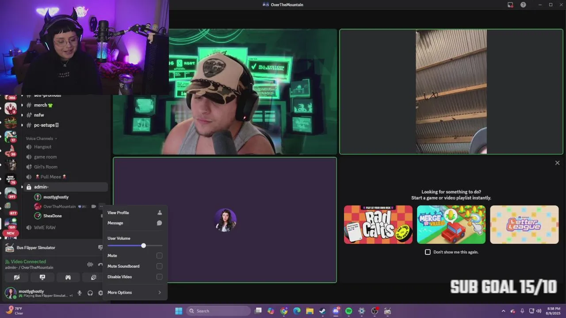The image size is (566, 318).
Task: Choose Message in the context menu
Action: 135,223
